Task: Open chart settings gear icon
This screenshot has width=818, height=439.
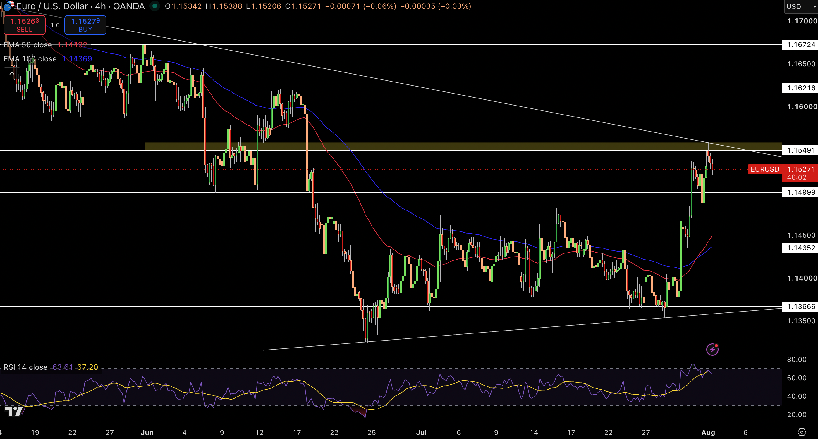Action: coord(802,432)
